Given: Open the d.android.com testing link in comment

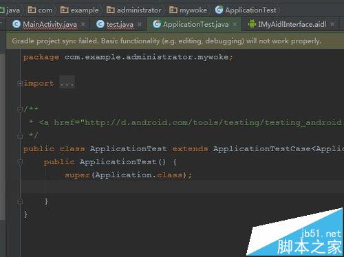Looking at the screenshot, I should pos(213,122).
